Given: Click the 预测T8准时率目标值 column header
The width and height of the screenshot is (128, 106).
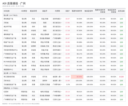Looking at the screenshot, I should coord(100,11).
